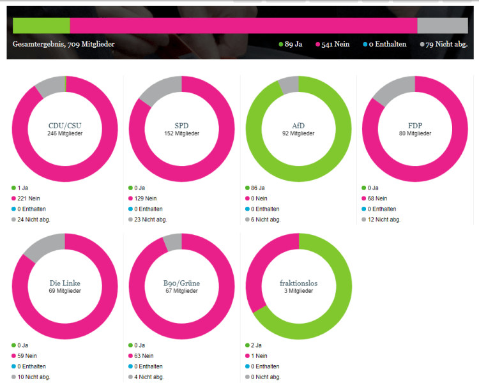Click the green dot beside 89 Ja
This screenshot has width=479, height=390.
(x=281, y=45)
